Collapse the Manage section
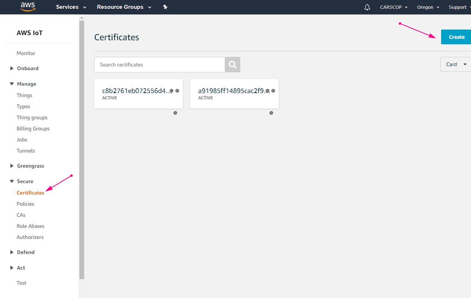Screen dimensions: 471x298 click(x=23, y=84)
